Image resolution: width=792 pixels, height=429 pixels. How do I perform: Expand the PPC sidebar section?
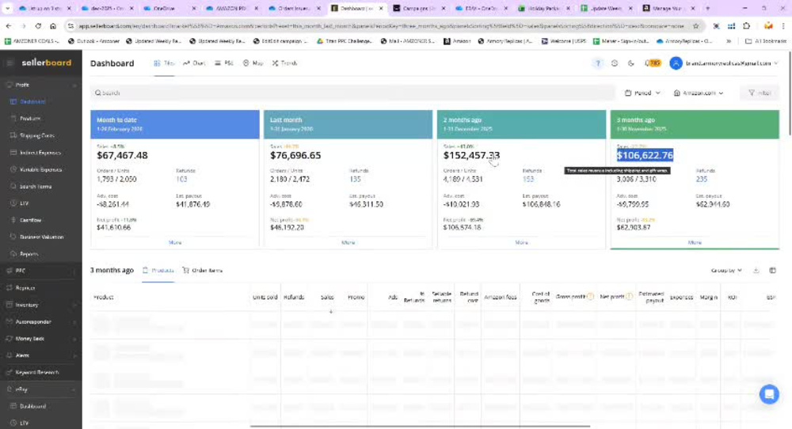click(74, 271)
